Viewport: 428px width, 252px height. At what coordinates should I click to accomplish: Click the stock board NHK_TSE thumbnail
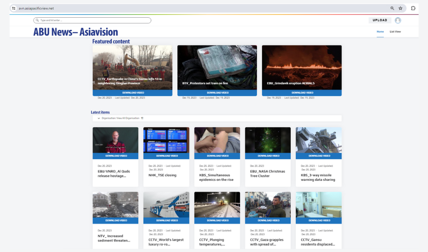[166, 140]
